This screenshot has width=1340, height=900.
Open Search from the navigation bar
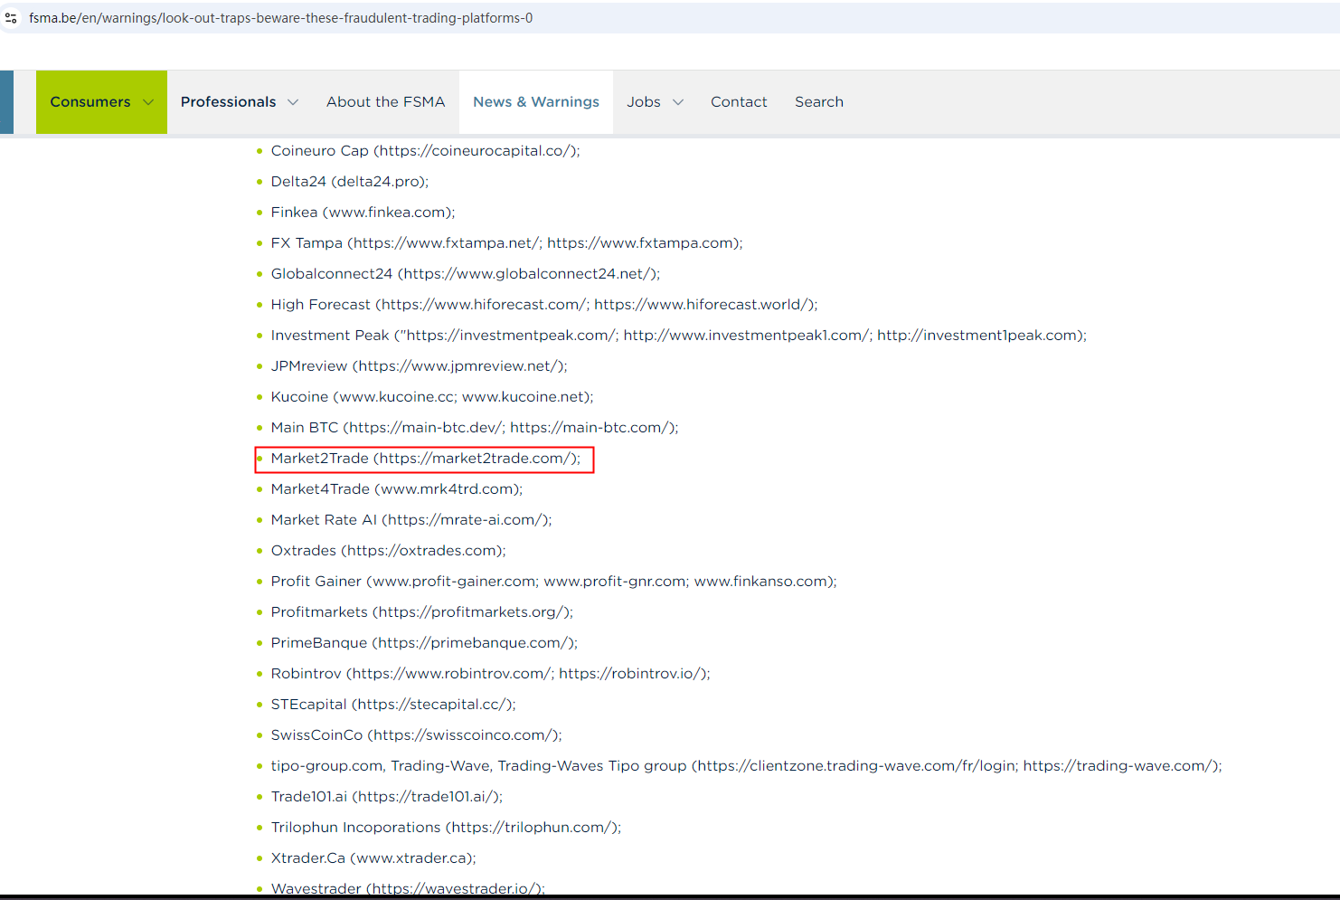pyautogui.click(x=818, y=102)
